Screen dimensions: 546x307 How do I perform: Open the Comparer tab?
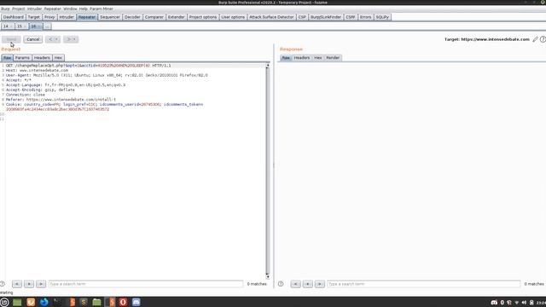[x=154, y=17]
